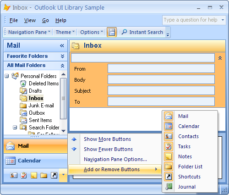Click the application icon in title bar
Screen dimensions: 229x195
[7, 7]
